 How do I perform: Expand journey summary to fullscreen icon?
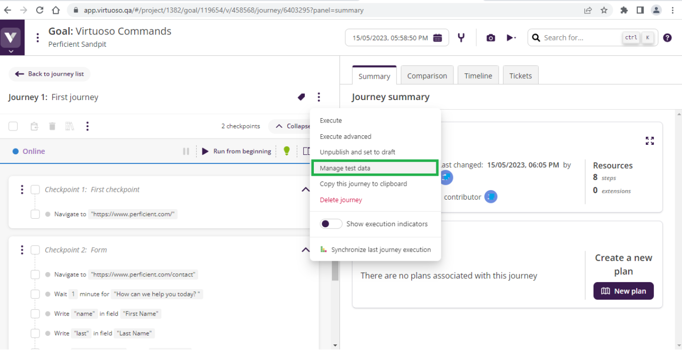(x=649, y=141)
